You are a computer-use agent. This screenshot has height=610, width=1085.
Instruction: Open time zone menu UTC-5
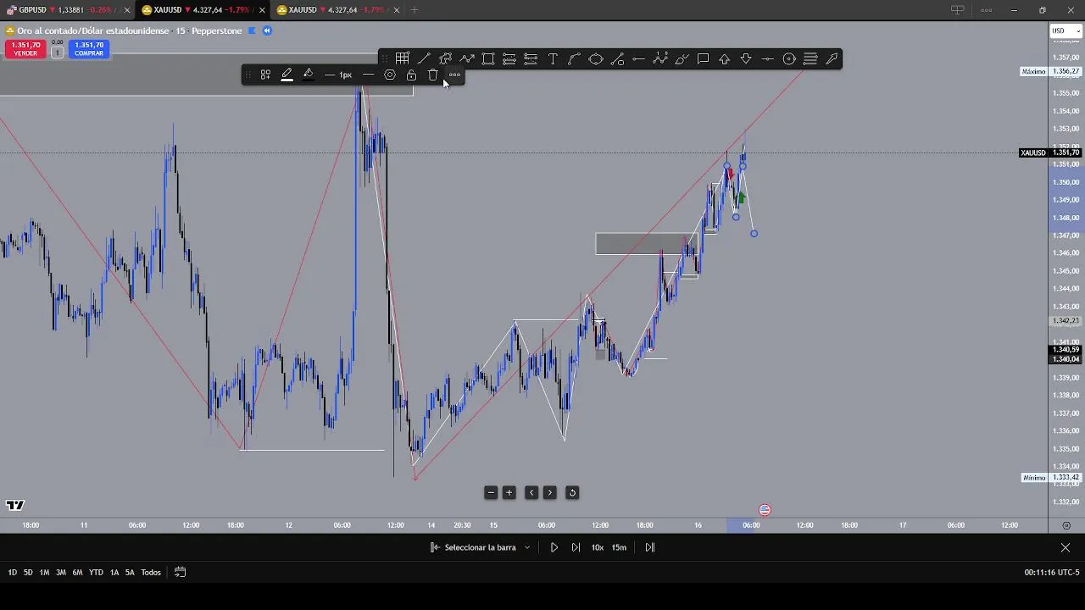pyautogui.click(x=1052, y=573)
